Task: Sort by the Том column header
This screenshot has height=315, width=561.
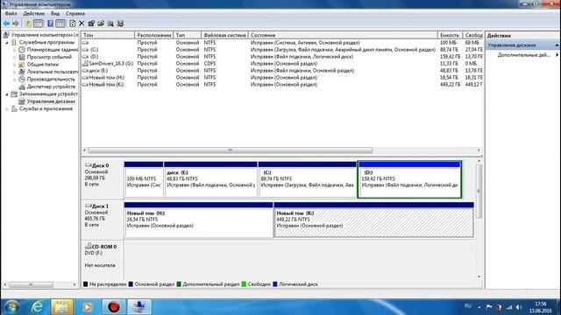Action: click(x=108, y=35)
